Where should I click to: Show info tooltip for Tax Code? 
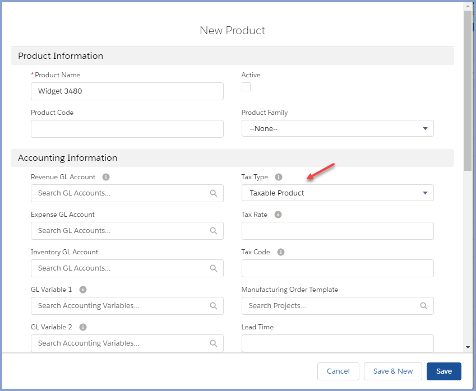pyautogui.click(x=281, y=252)
